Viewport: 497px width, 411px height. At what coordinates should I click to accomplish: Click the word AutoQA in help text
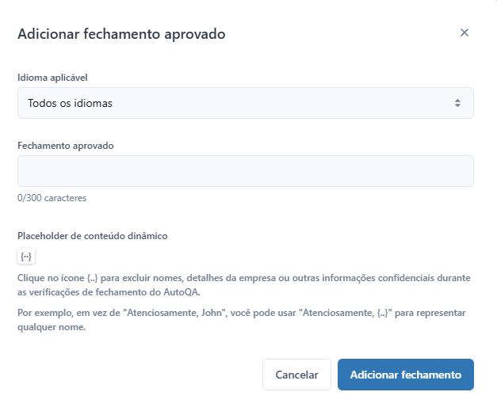[x=182, y=292]
